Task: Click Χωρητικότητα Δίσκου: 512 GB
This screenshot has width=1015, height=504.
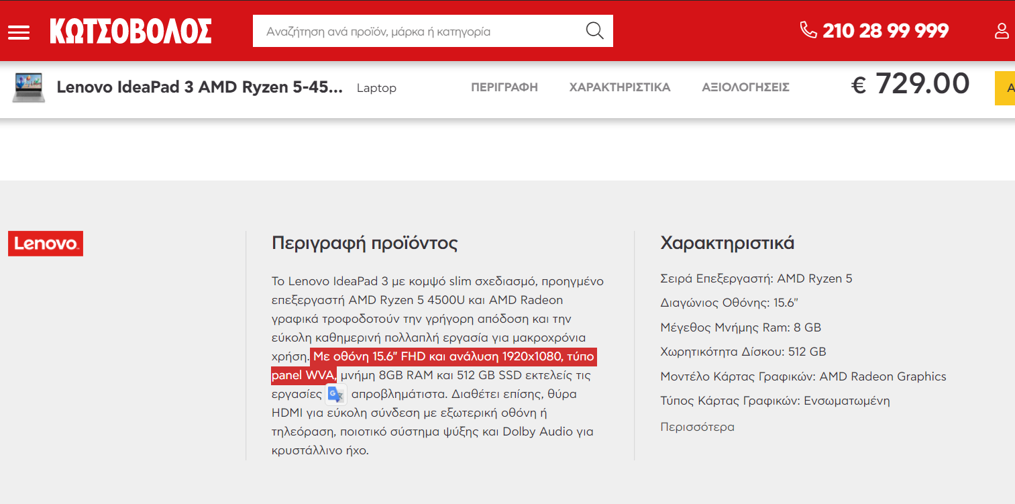Action: pyautogui.click(x=743, y=352)
